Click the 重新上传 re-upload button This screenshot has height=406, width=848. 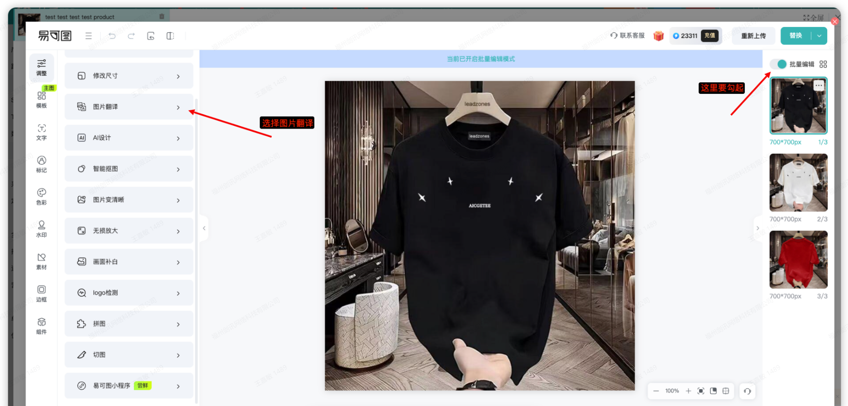pyautogui.click(x=754, y=36)
